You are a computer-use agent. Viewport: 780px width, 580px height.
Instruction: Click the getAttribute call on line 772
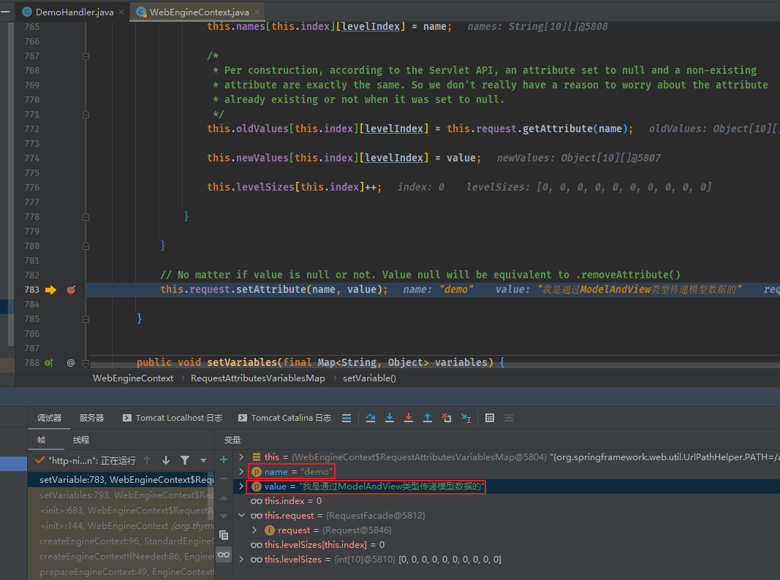point(557,129)
